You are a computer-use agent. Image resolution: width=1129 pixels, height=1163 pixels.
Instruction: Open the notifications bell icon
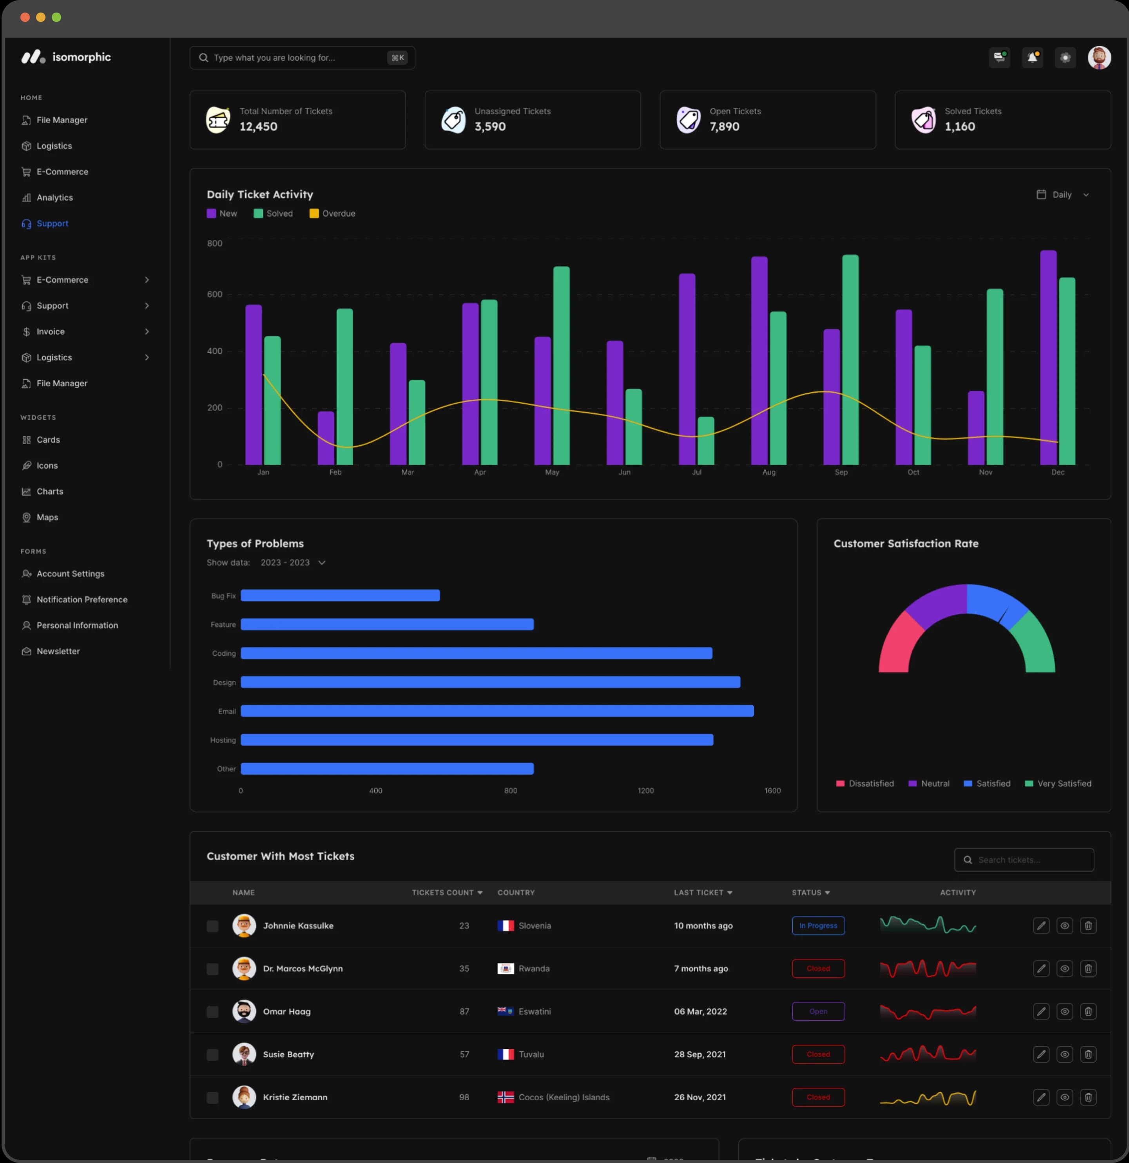click(x=1032, y=58)
